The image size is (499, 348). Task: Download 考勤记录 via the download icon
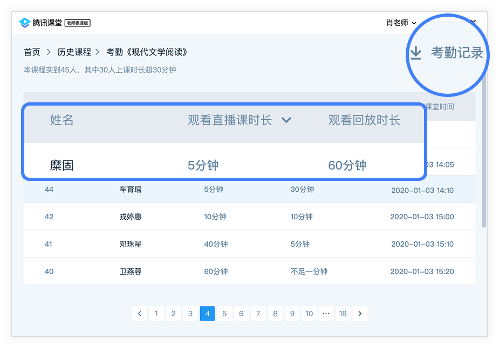click(x=415, y=53)
